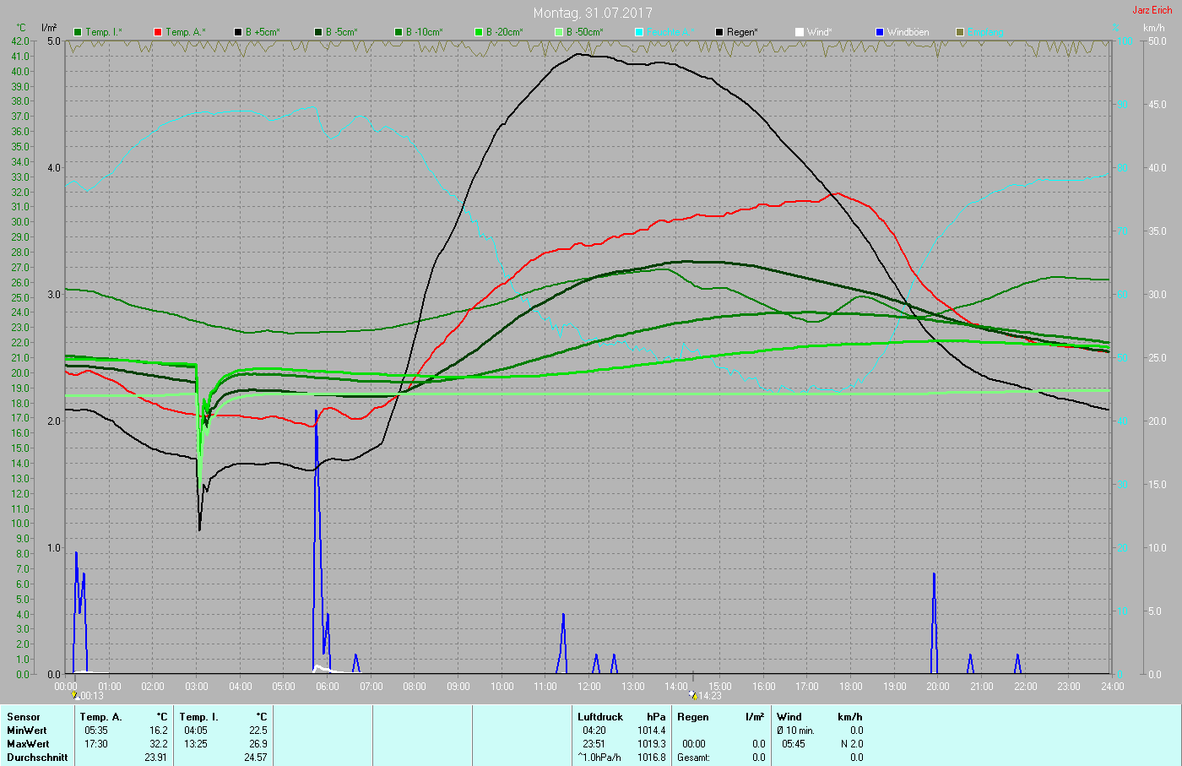Toggle the Regen series in the legend

tap(742, 32)
